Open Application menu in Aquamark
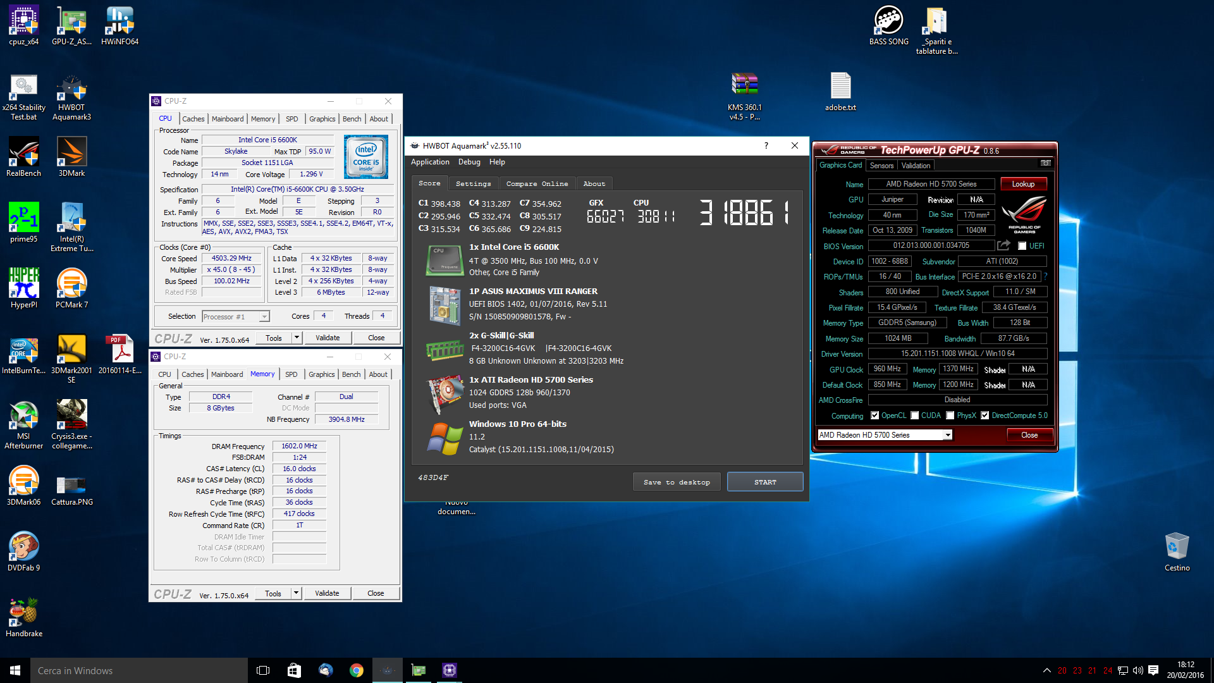The image size is (1214, 683). [430, 162]
